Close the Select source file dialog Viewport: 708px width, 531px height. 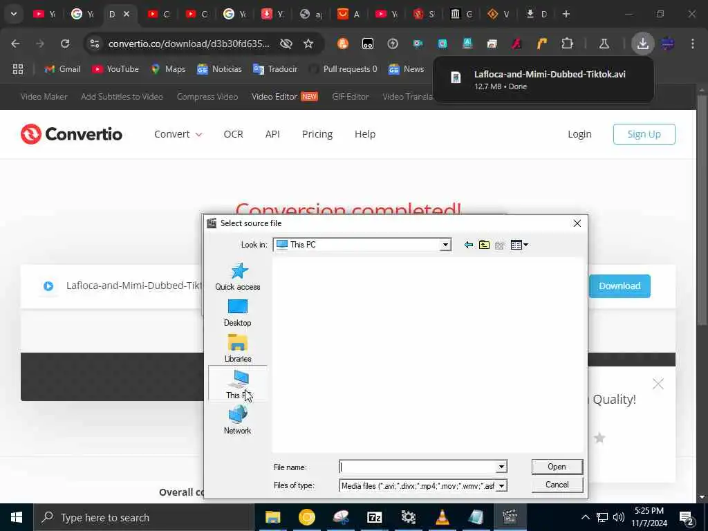(x=577, y=223)
